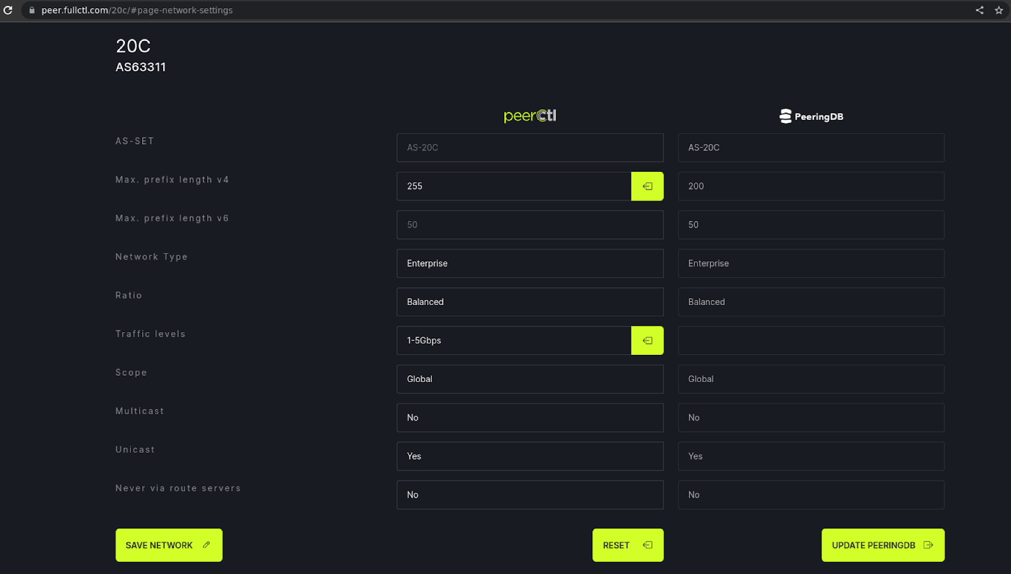Screen dimensions: 1011x574
Task: Click the page reload icon
Action: coord(8,10)
